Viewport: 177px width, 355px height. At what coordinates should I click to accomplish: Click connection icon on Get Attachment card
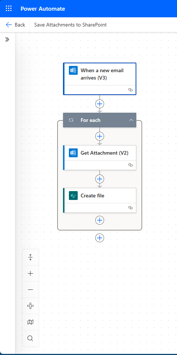pyautogui.click(x=130, y=165)
